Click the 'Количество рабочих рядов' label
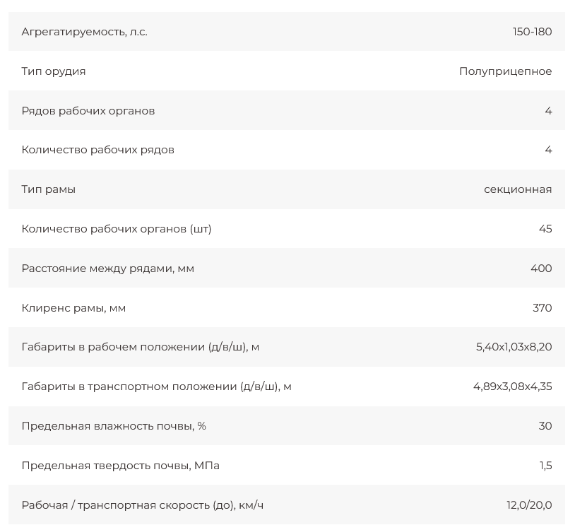This screenshot has width=575, height=525. click(97, 150)
